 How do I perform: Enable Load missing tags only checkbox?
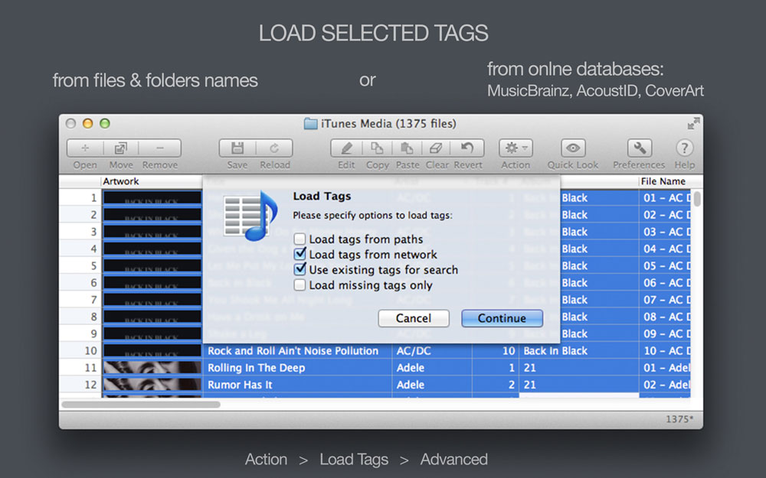(300, 285)
